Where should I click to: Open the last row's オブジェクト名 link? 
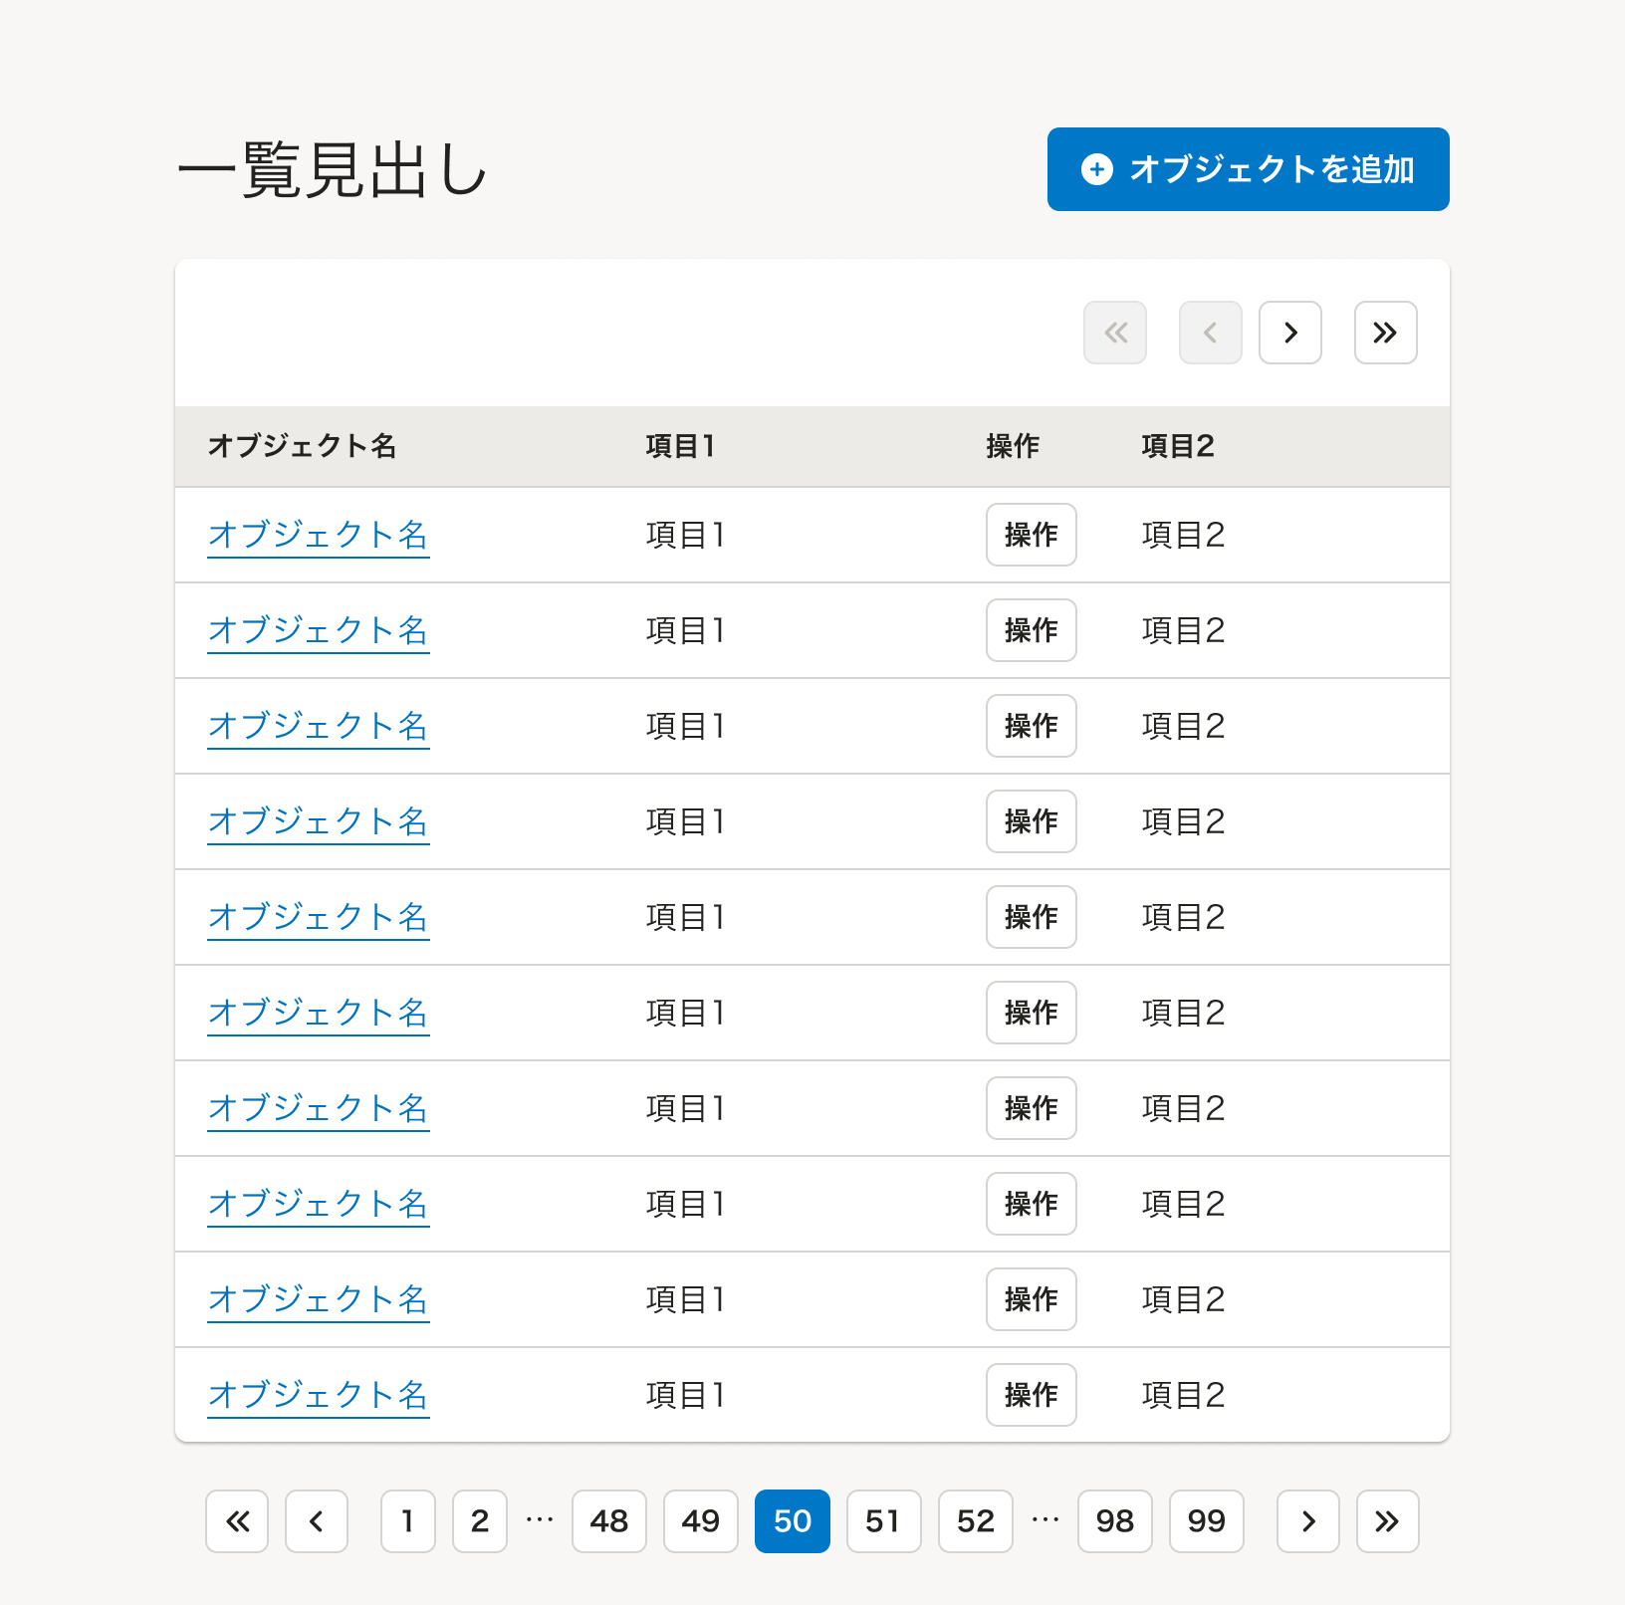coord(318,1395)
